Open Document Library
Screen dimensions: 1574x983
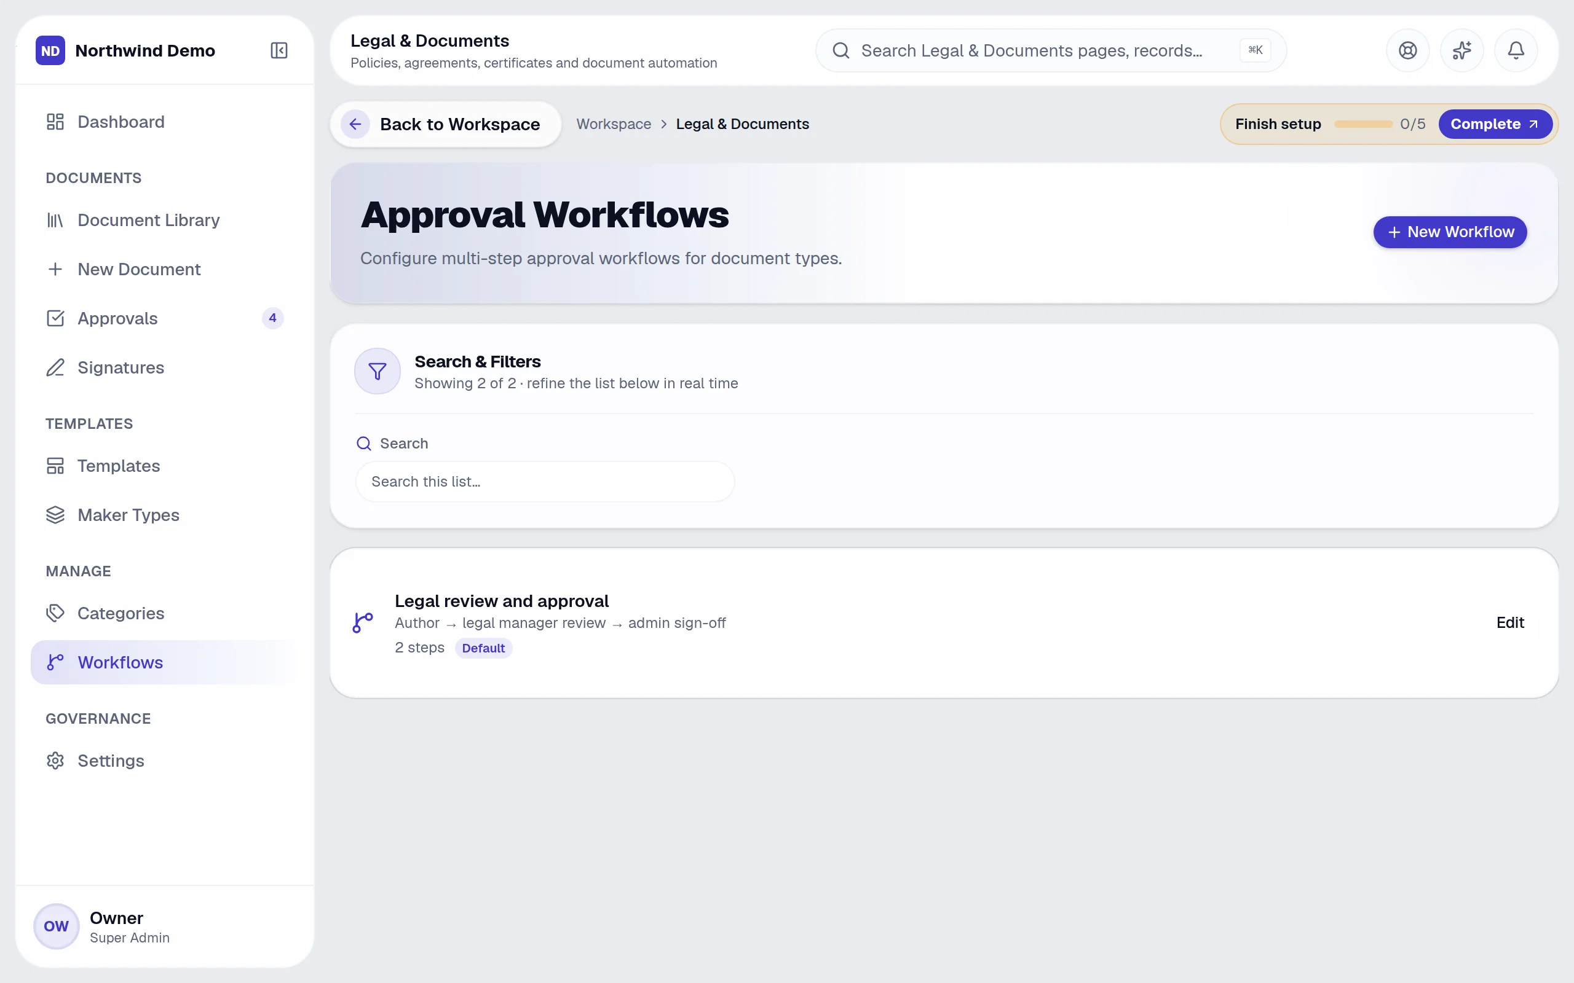click(165, 220)
